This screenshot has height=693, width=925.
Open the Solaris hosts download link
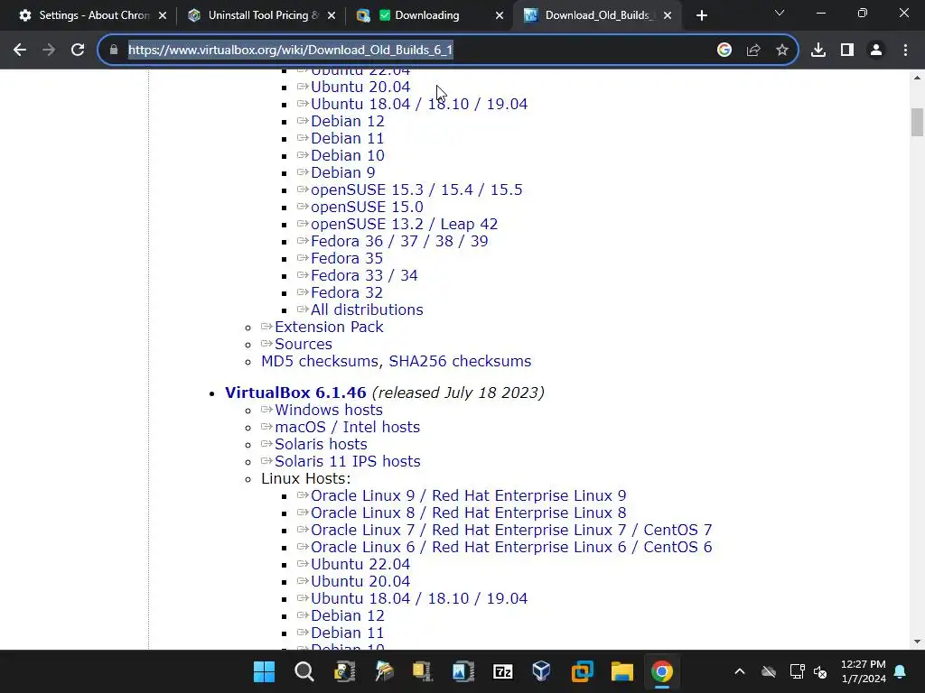pos(321,444)
